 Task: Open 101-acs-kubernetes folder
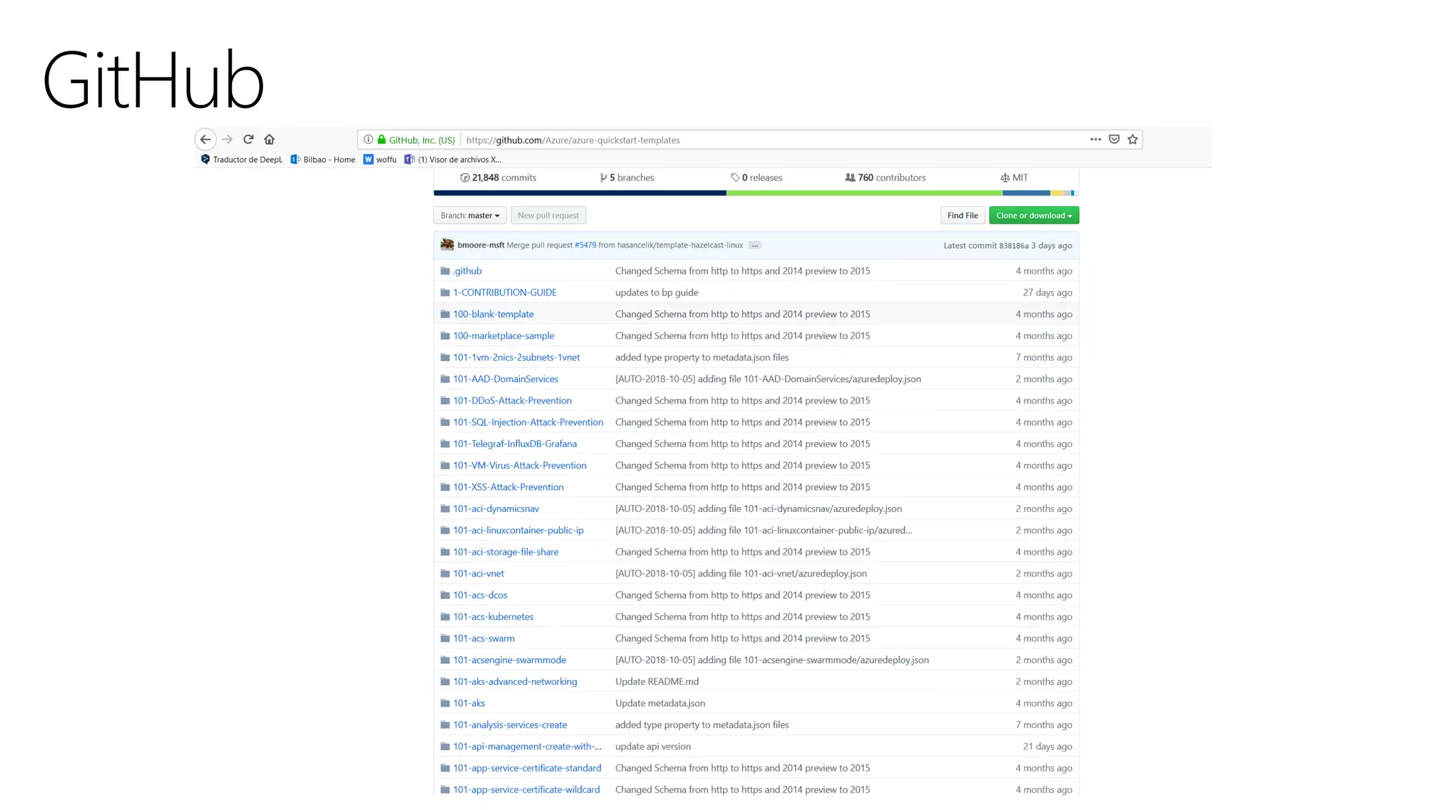(493, 617)
